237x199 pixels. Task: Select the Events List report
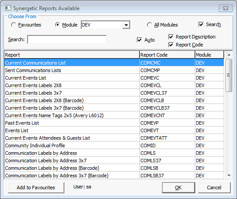pyautogui.click(x=72, y=130)
